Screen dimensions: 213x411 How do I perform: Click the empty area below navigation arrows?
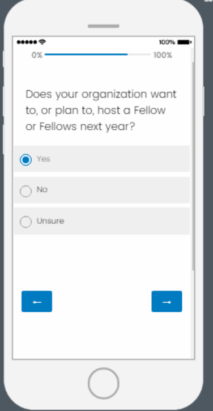(101, 336)
